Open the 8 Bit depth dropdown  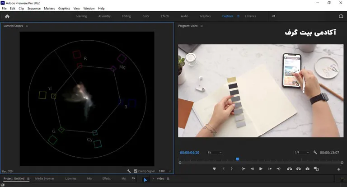coord(165,171)
